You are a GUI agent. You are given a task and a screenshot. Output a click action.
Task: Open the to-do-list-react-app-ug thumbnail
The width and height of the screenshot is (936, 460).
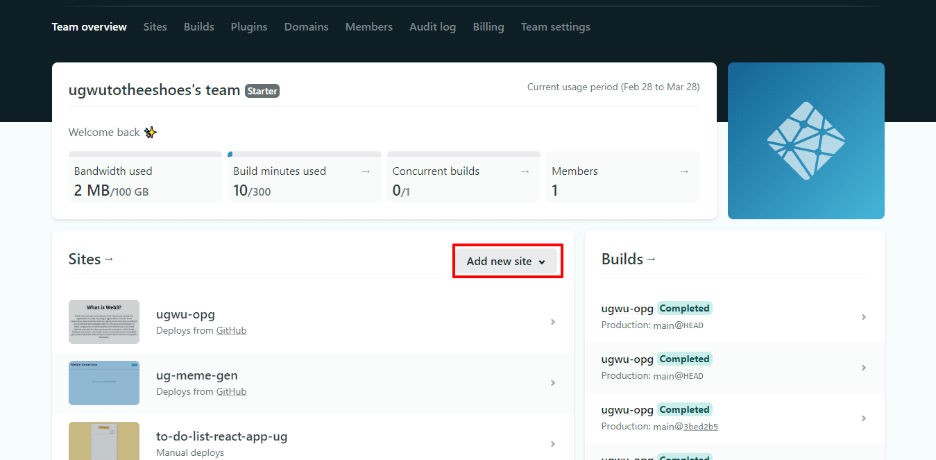pyautogui.click(x=104, y=441)
